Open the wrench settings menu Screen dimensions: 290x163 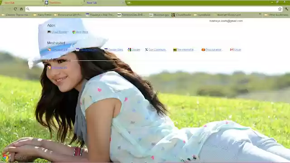(x=286, y=9)
